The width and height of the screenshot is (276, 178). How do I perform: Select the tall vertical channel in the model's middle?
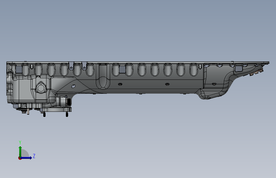tap(103, 76)
